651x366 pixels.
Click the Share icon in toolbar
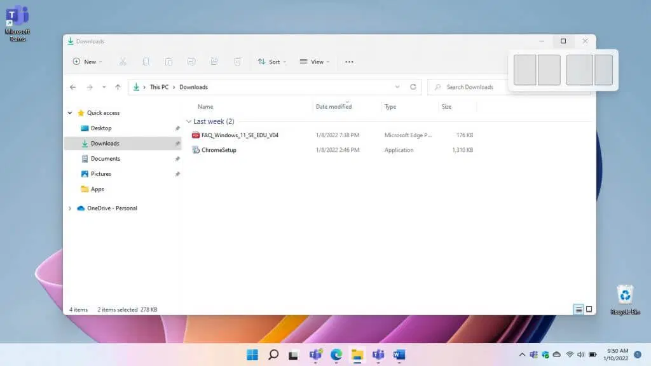coord(214,62)
